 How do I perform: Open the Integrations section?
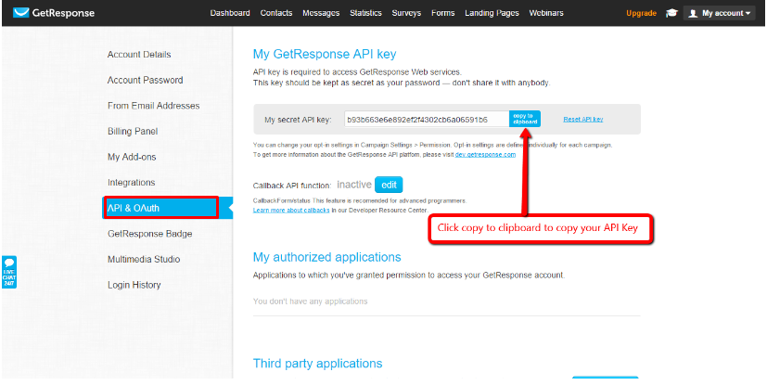[x=131, y=183]
